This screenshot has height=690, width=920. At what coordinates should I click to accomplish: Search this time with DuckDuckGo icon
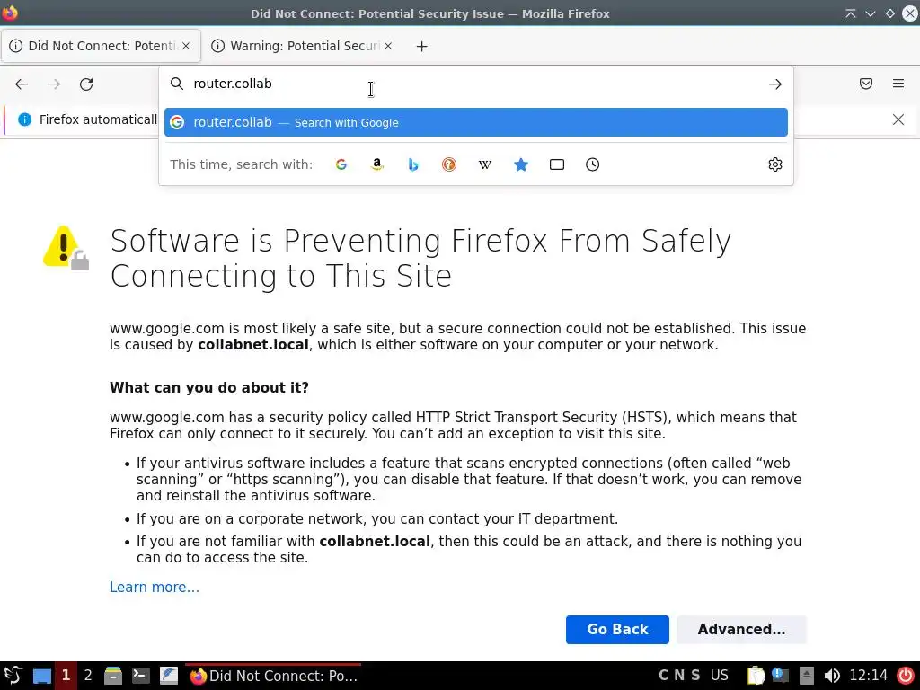pyautogui.click(x=449, y=165)
